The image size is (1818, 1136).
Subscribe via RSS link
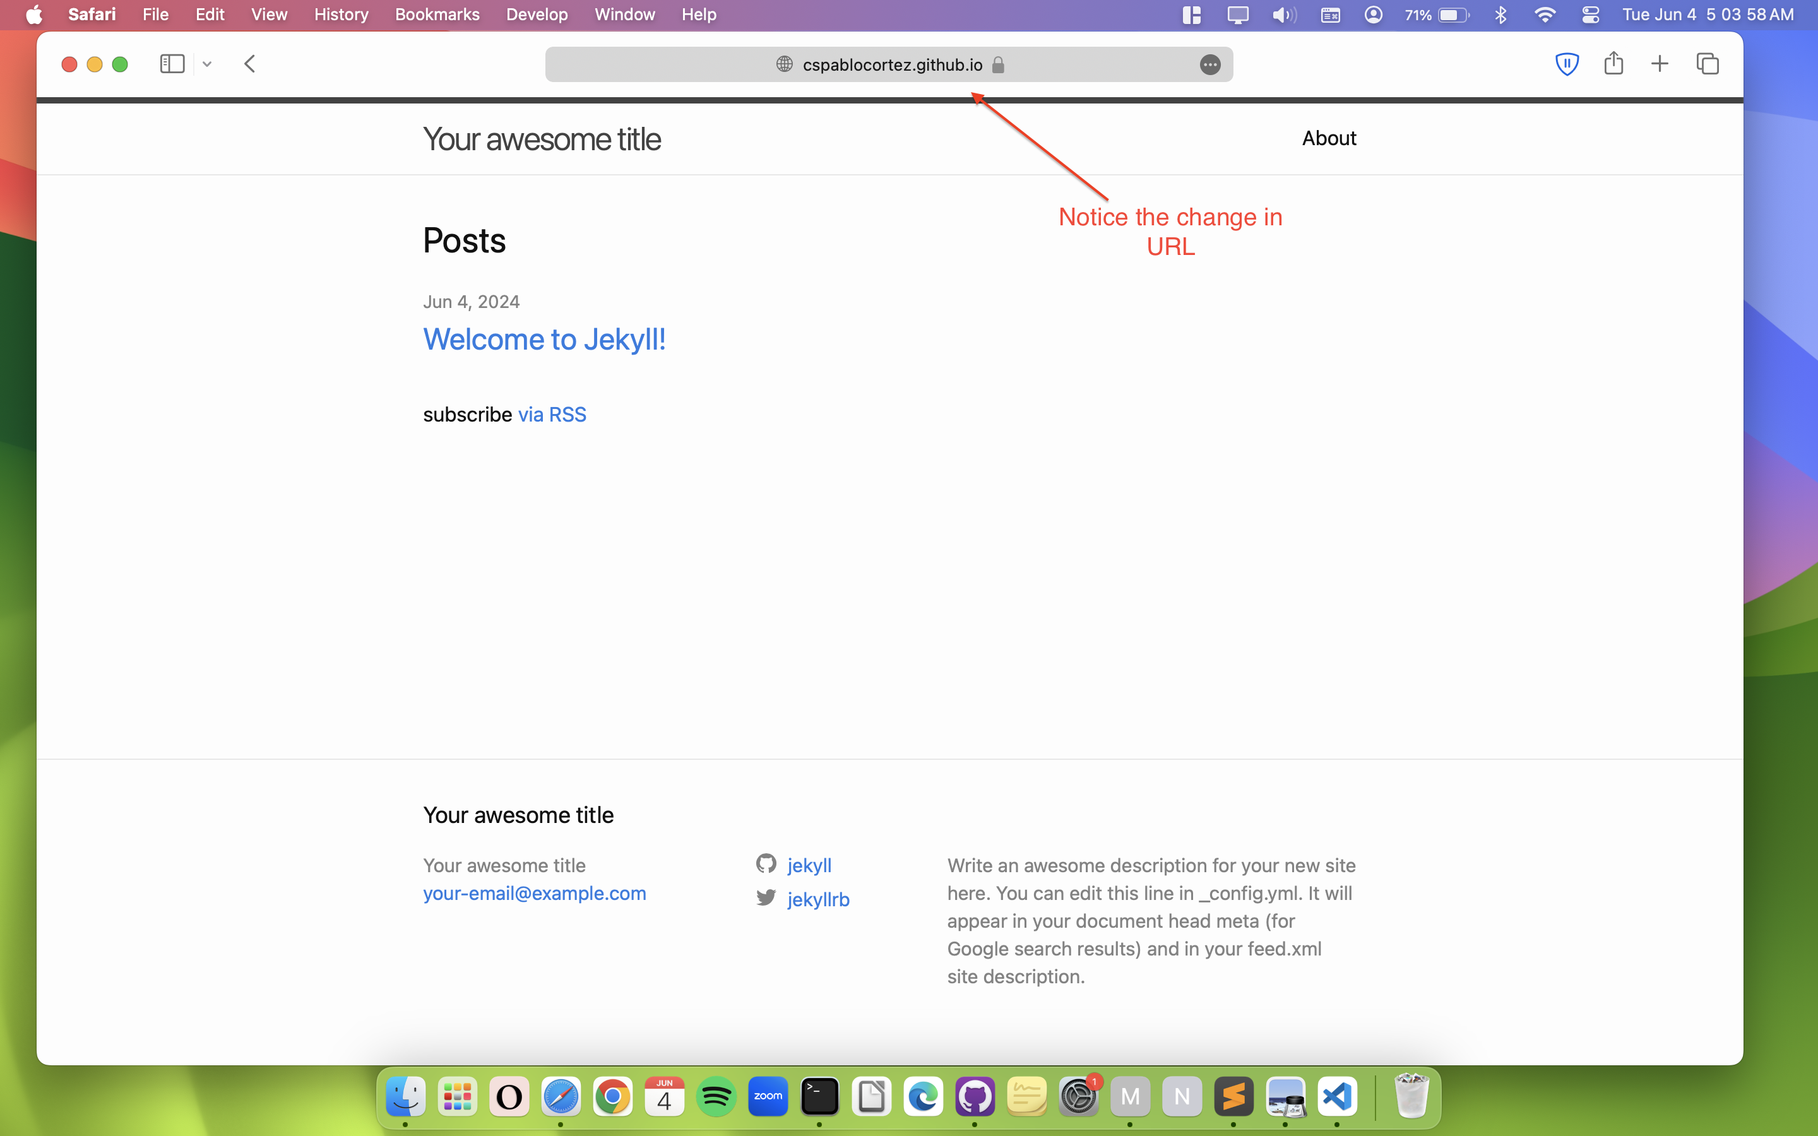552,415
